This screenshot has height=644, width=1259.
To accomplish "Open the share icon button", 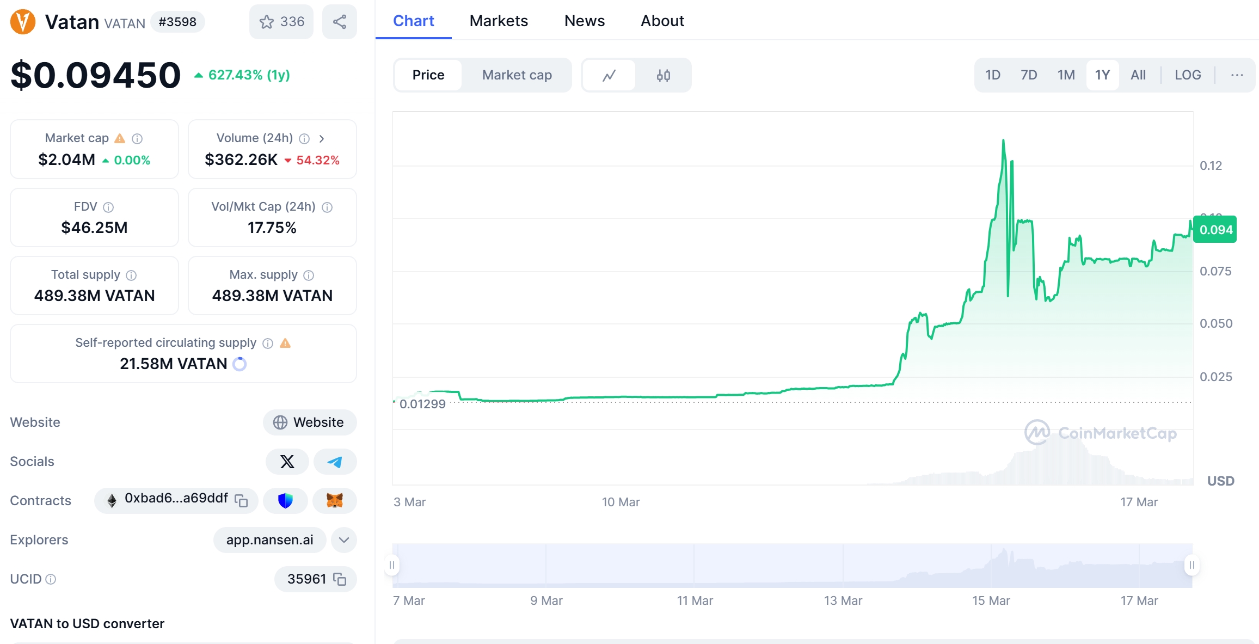I will pos(340,22).
